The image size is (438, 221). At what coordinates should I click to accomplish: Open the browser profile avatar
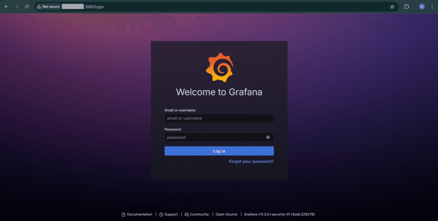(422, 7)
